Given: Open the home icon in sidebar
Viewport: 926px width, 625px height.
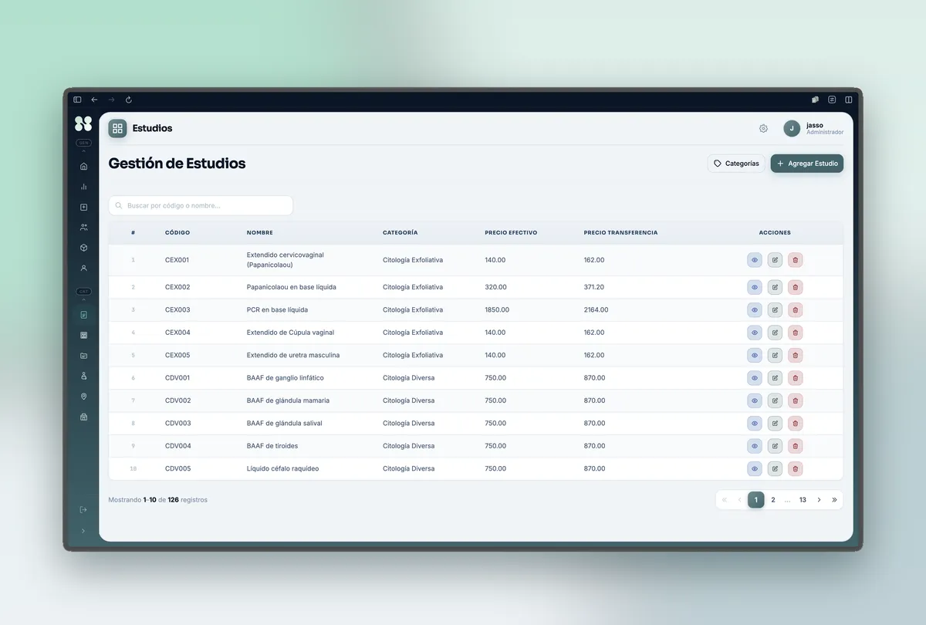Looking at the screenshot, I should click(x=83, y=166).
